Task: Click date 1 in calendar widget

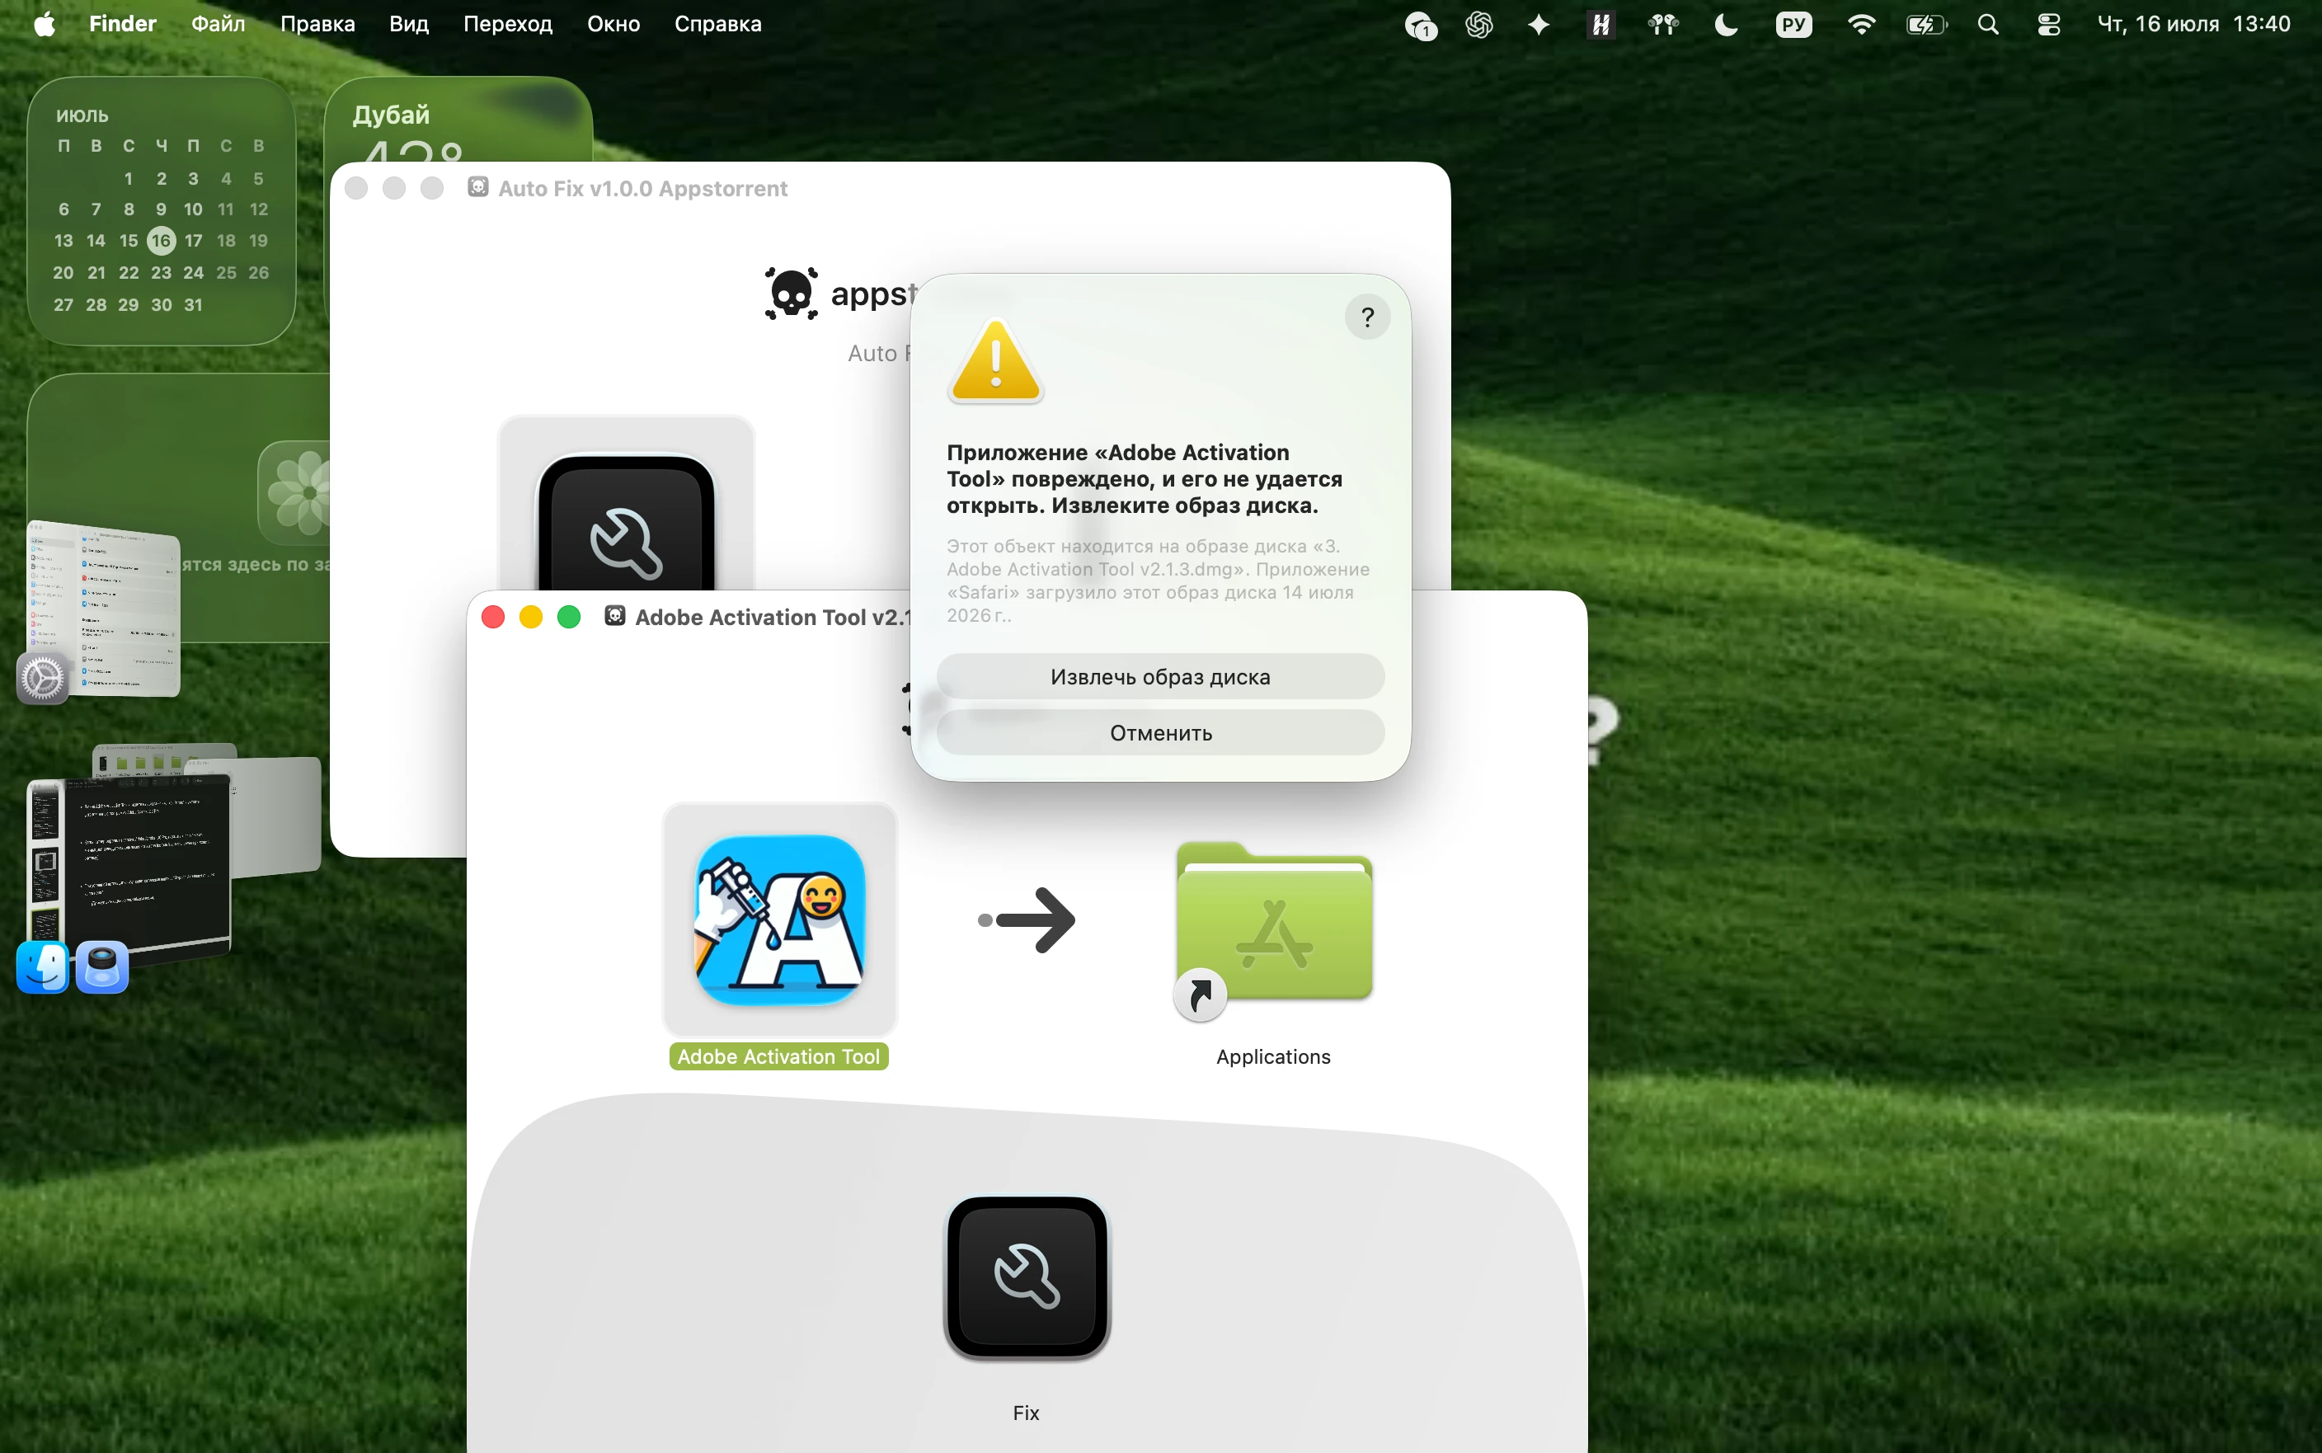Action: click(x=128, y=179)
